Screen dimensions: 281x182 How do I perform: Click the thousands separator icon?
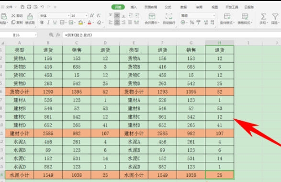pyautogui.click(x=198, y=23)
